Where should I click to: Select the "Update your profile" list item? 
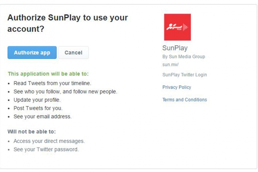tap(37, 100)
